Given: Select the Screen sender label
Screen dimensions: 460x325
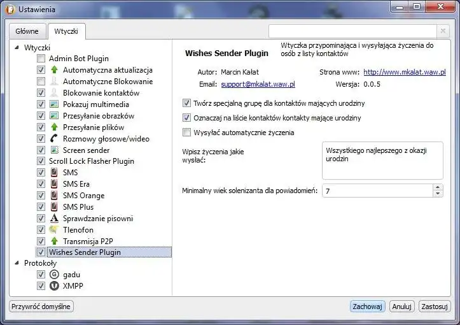Looking at the screenshot, I should click(87, 150).
